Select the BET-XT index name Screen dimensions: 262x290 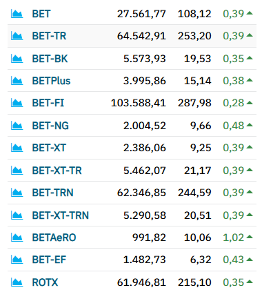point(49,148)
